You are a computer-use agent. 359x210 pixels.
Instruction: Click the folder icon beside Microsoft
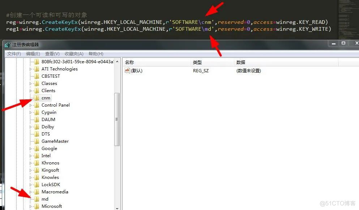(37, 206)
